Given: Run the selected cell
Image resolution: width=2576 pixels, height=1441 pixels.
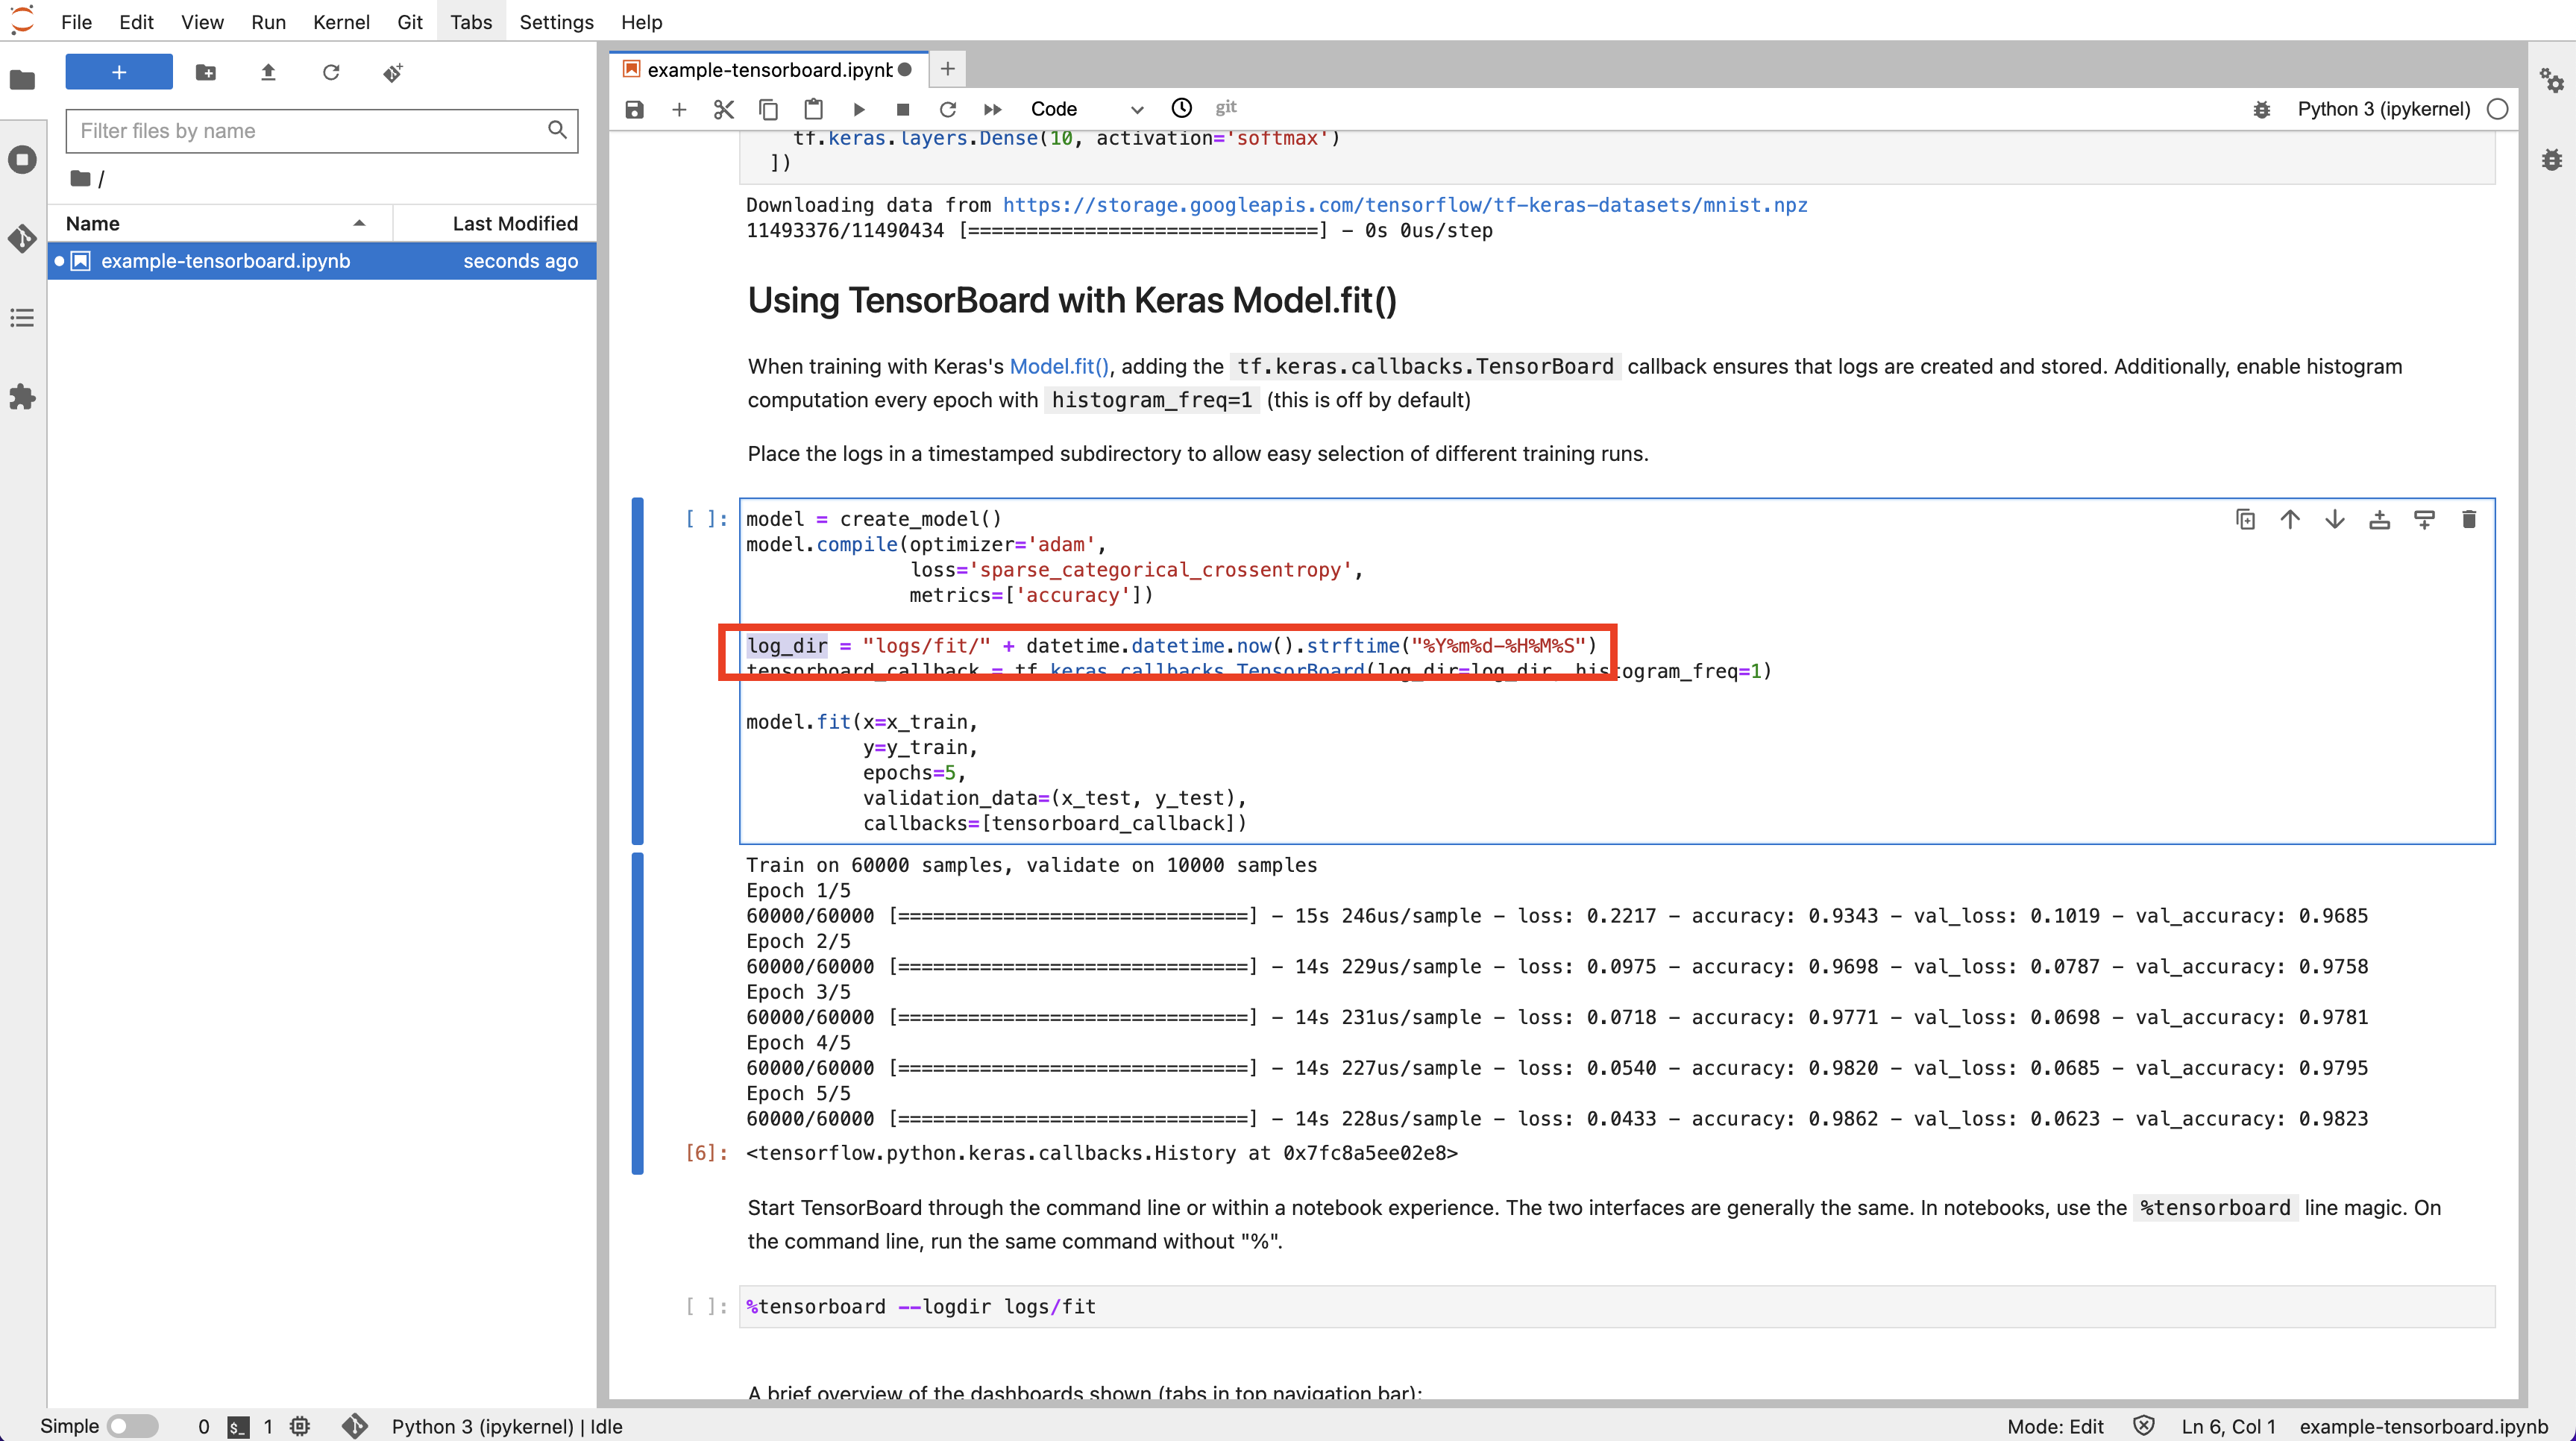Looking at the screenshot, I should point(858,109).
